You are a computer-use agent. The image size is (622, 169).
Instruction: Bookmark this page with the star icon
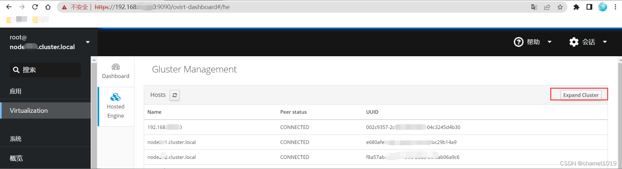point(560,7)
